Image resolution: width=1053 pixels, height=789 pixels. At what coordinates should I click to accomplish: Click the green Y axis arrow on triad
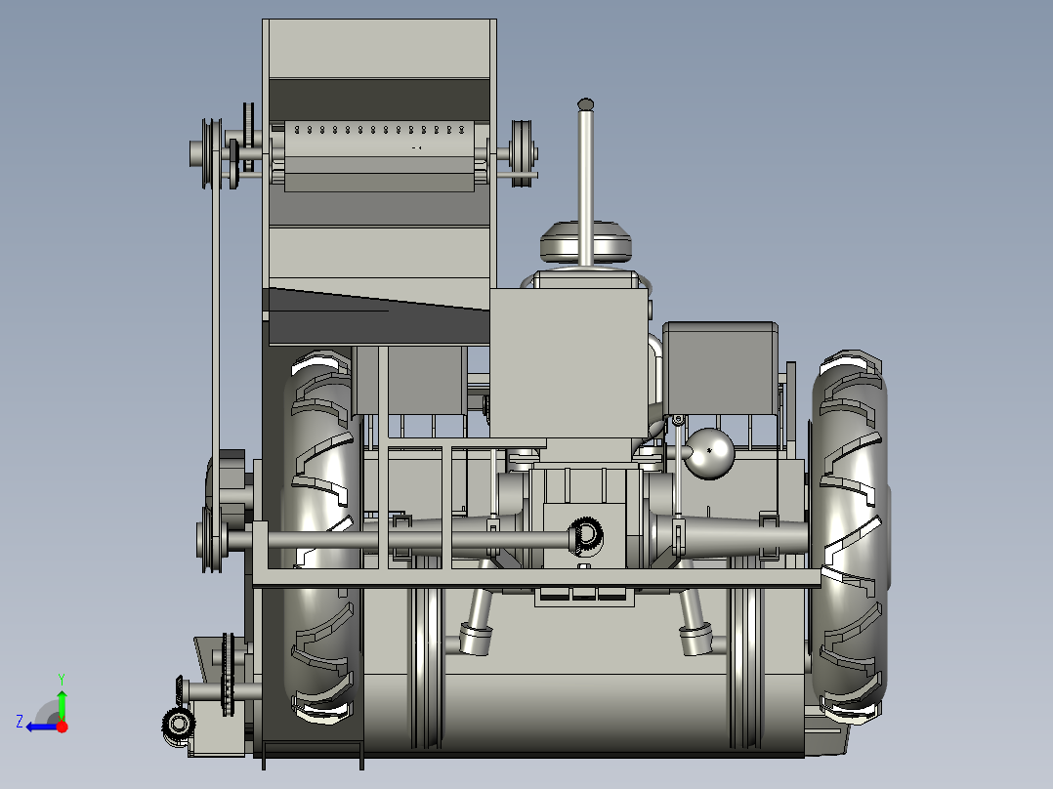[x=62, y=703]
